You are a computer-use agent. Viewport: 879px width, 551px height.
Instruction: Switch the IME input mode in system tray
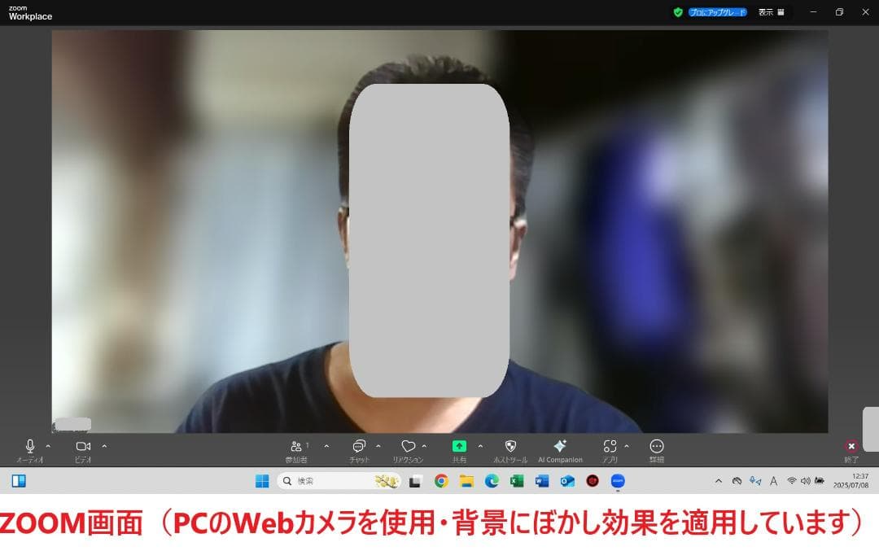(772, 481)
